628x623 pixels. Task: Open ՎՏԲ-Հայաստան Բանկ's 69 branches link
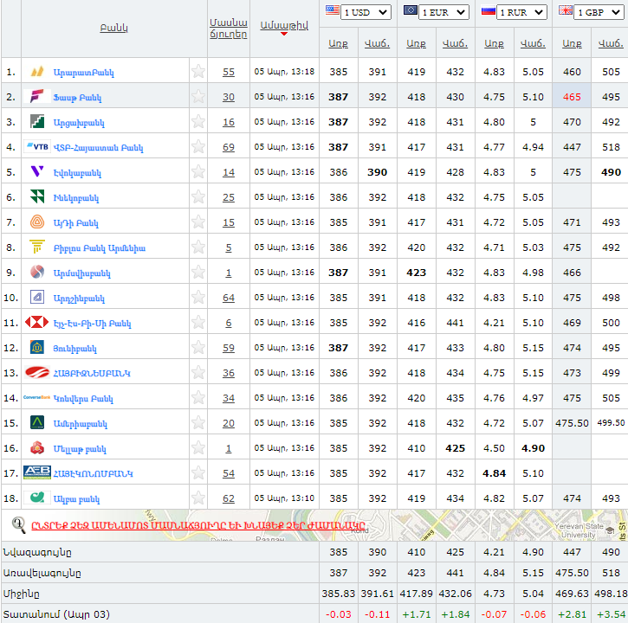coord(229,147)
